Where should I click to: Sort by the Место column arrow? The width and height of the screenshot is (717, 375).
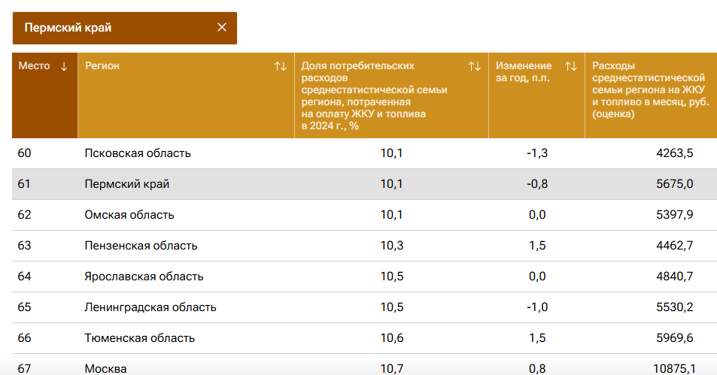pyautogui.click(x=64, y=66)
